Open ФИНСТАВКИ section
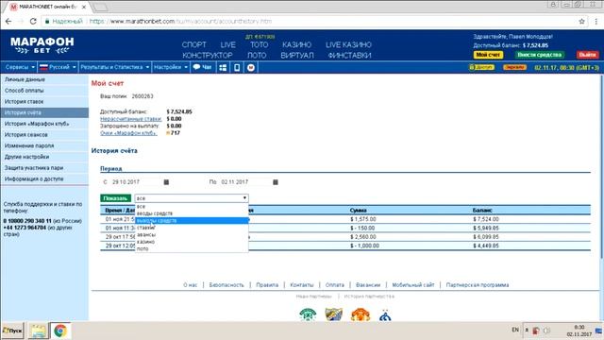604x340 pixels. point(350,56)
